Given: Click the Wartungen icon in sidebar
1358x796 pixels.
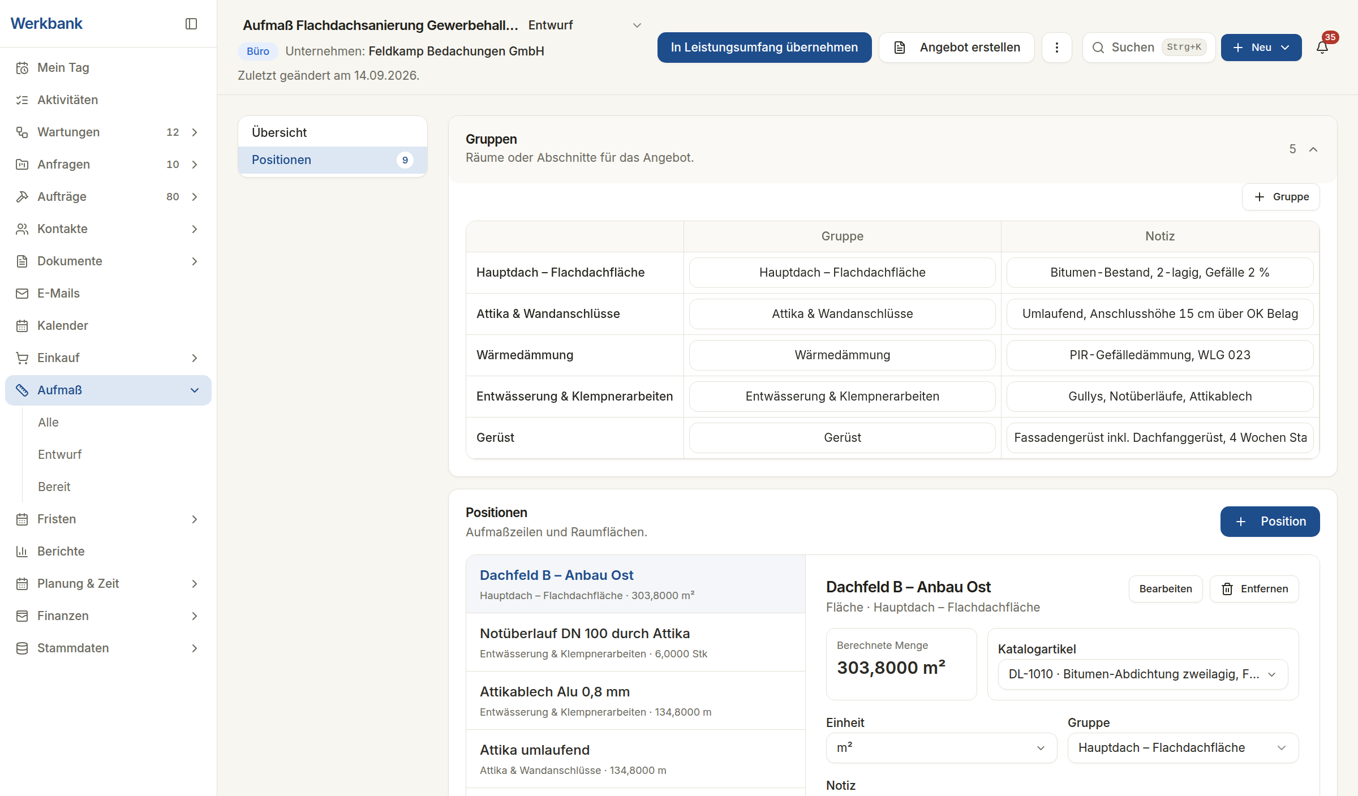Looking at the screenshot, I should (22, 132).
